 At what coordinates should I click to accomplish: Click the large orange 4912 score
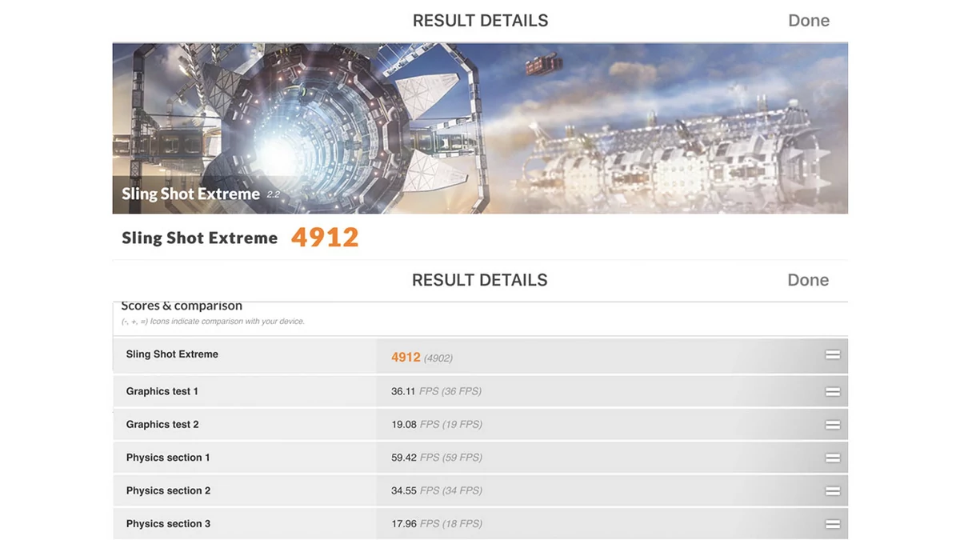(325, 238)
